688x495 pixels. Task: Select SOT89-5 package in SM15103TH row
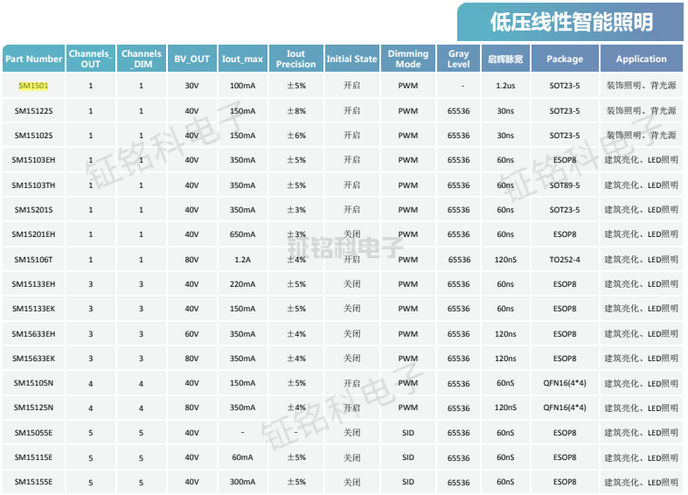(565, 185)
